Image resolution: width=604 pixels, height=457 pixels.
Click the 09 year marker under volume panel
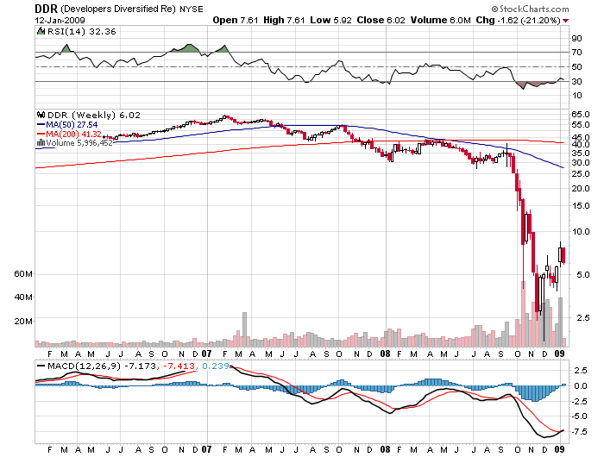[559, 354]
